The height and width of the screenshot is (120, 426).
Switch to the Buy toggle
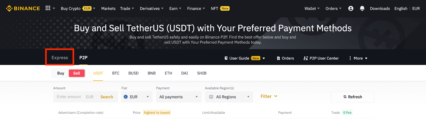tap(61, 73)
